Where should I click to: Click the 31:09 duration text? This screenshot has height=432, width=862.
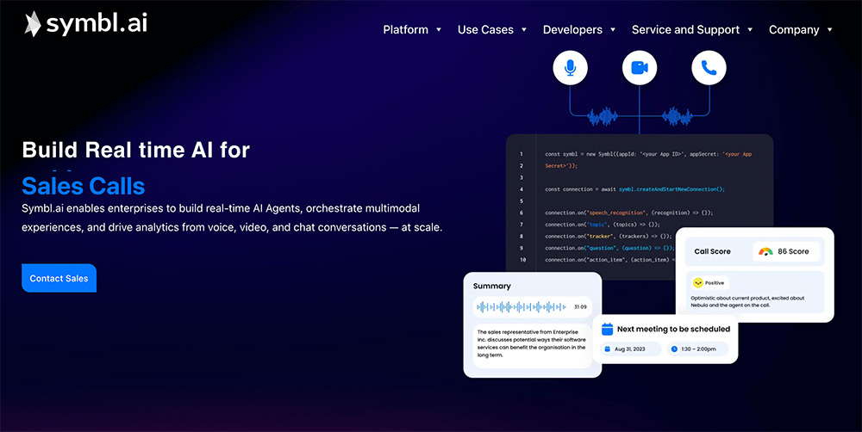(580, 307)
